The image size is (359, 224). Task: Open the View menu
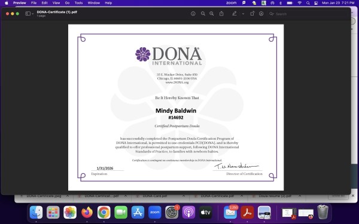coord(56,3)
